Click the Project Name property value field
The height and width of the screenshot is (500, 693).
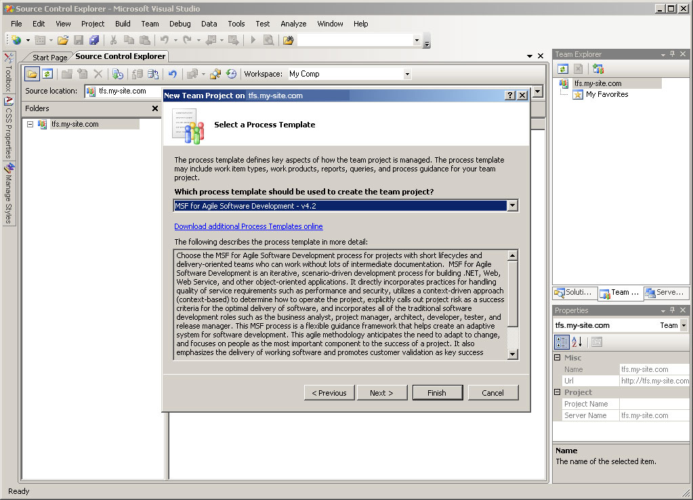(x=654, y=404)
